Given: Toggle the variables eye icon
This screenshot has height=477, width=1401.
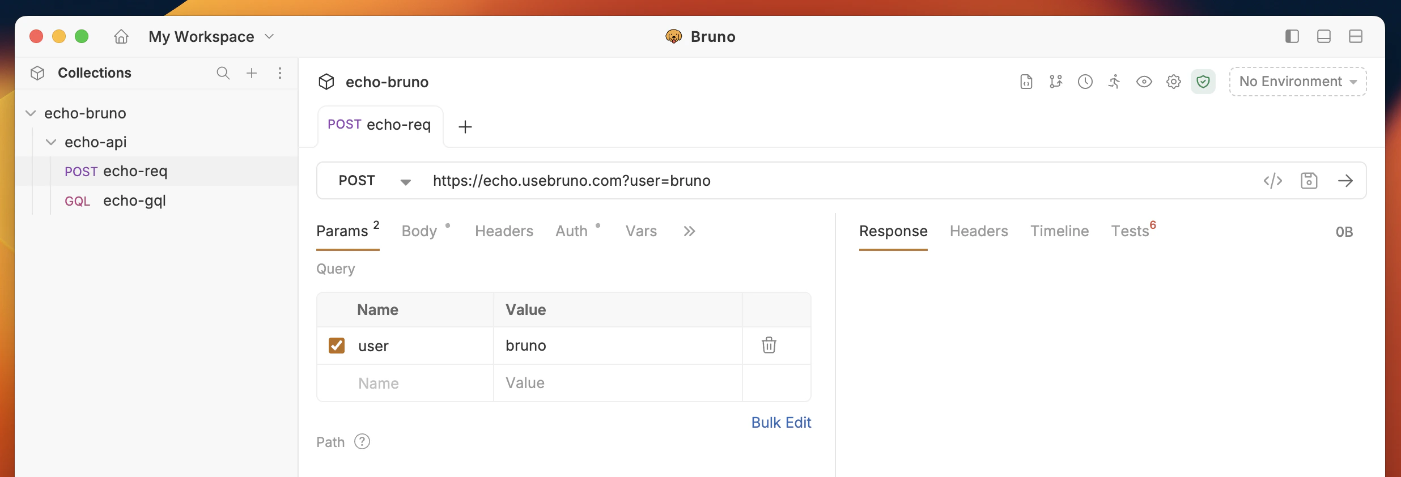Looking at the screenshot, I should pos(1144,82).
